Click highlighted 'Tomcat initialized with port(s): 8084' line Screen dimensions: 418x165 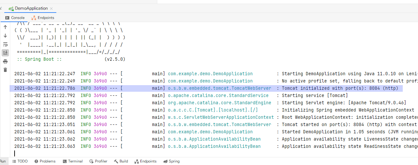pos(206,88)
